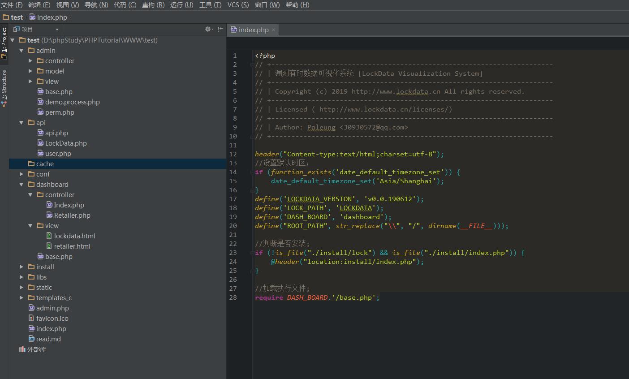Screen dimensions: 629x379
Task: Open the 帮助 (H) menu
Action: pos(297,5)
